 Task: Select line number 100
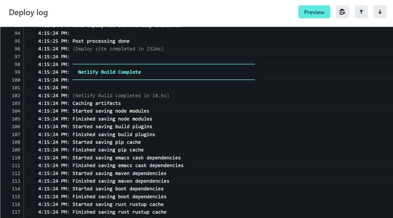click(16, 80)
